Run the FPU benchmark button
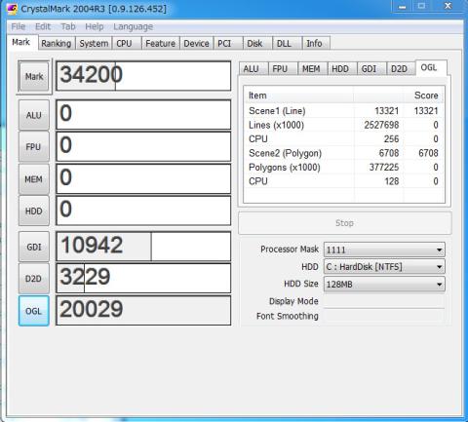The height and width of the screenshot is (422, 468). pos(34,147)
